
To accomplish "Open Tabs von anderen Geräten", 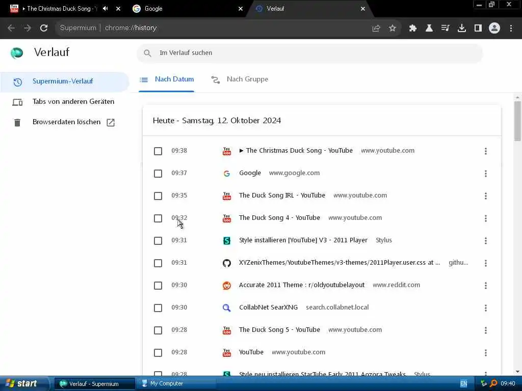I will pyautogui.click(x=64, y=102).
